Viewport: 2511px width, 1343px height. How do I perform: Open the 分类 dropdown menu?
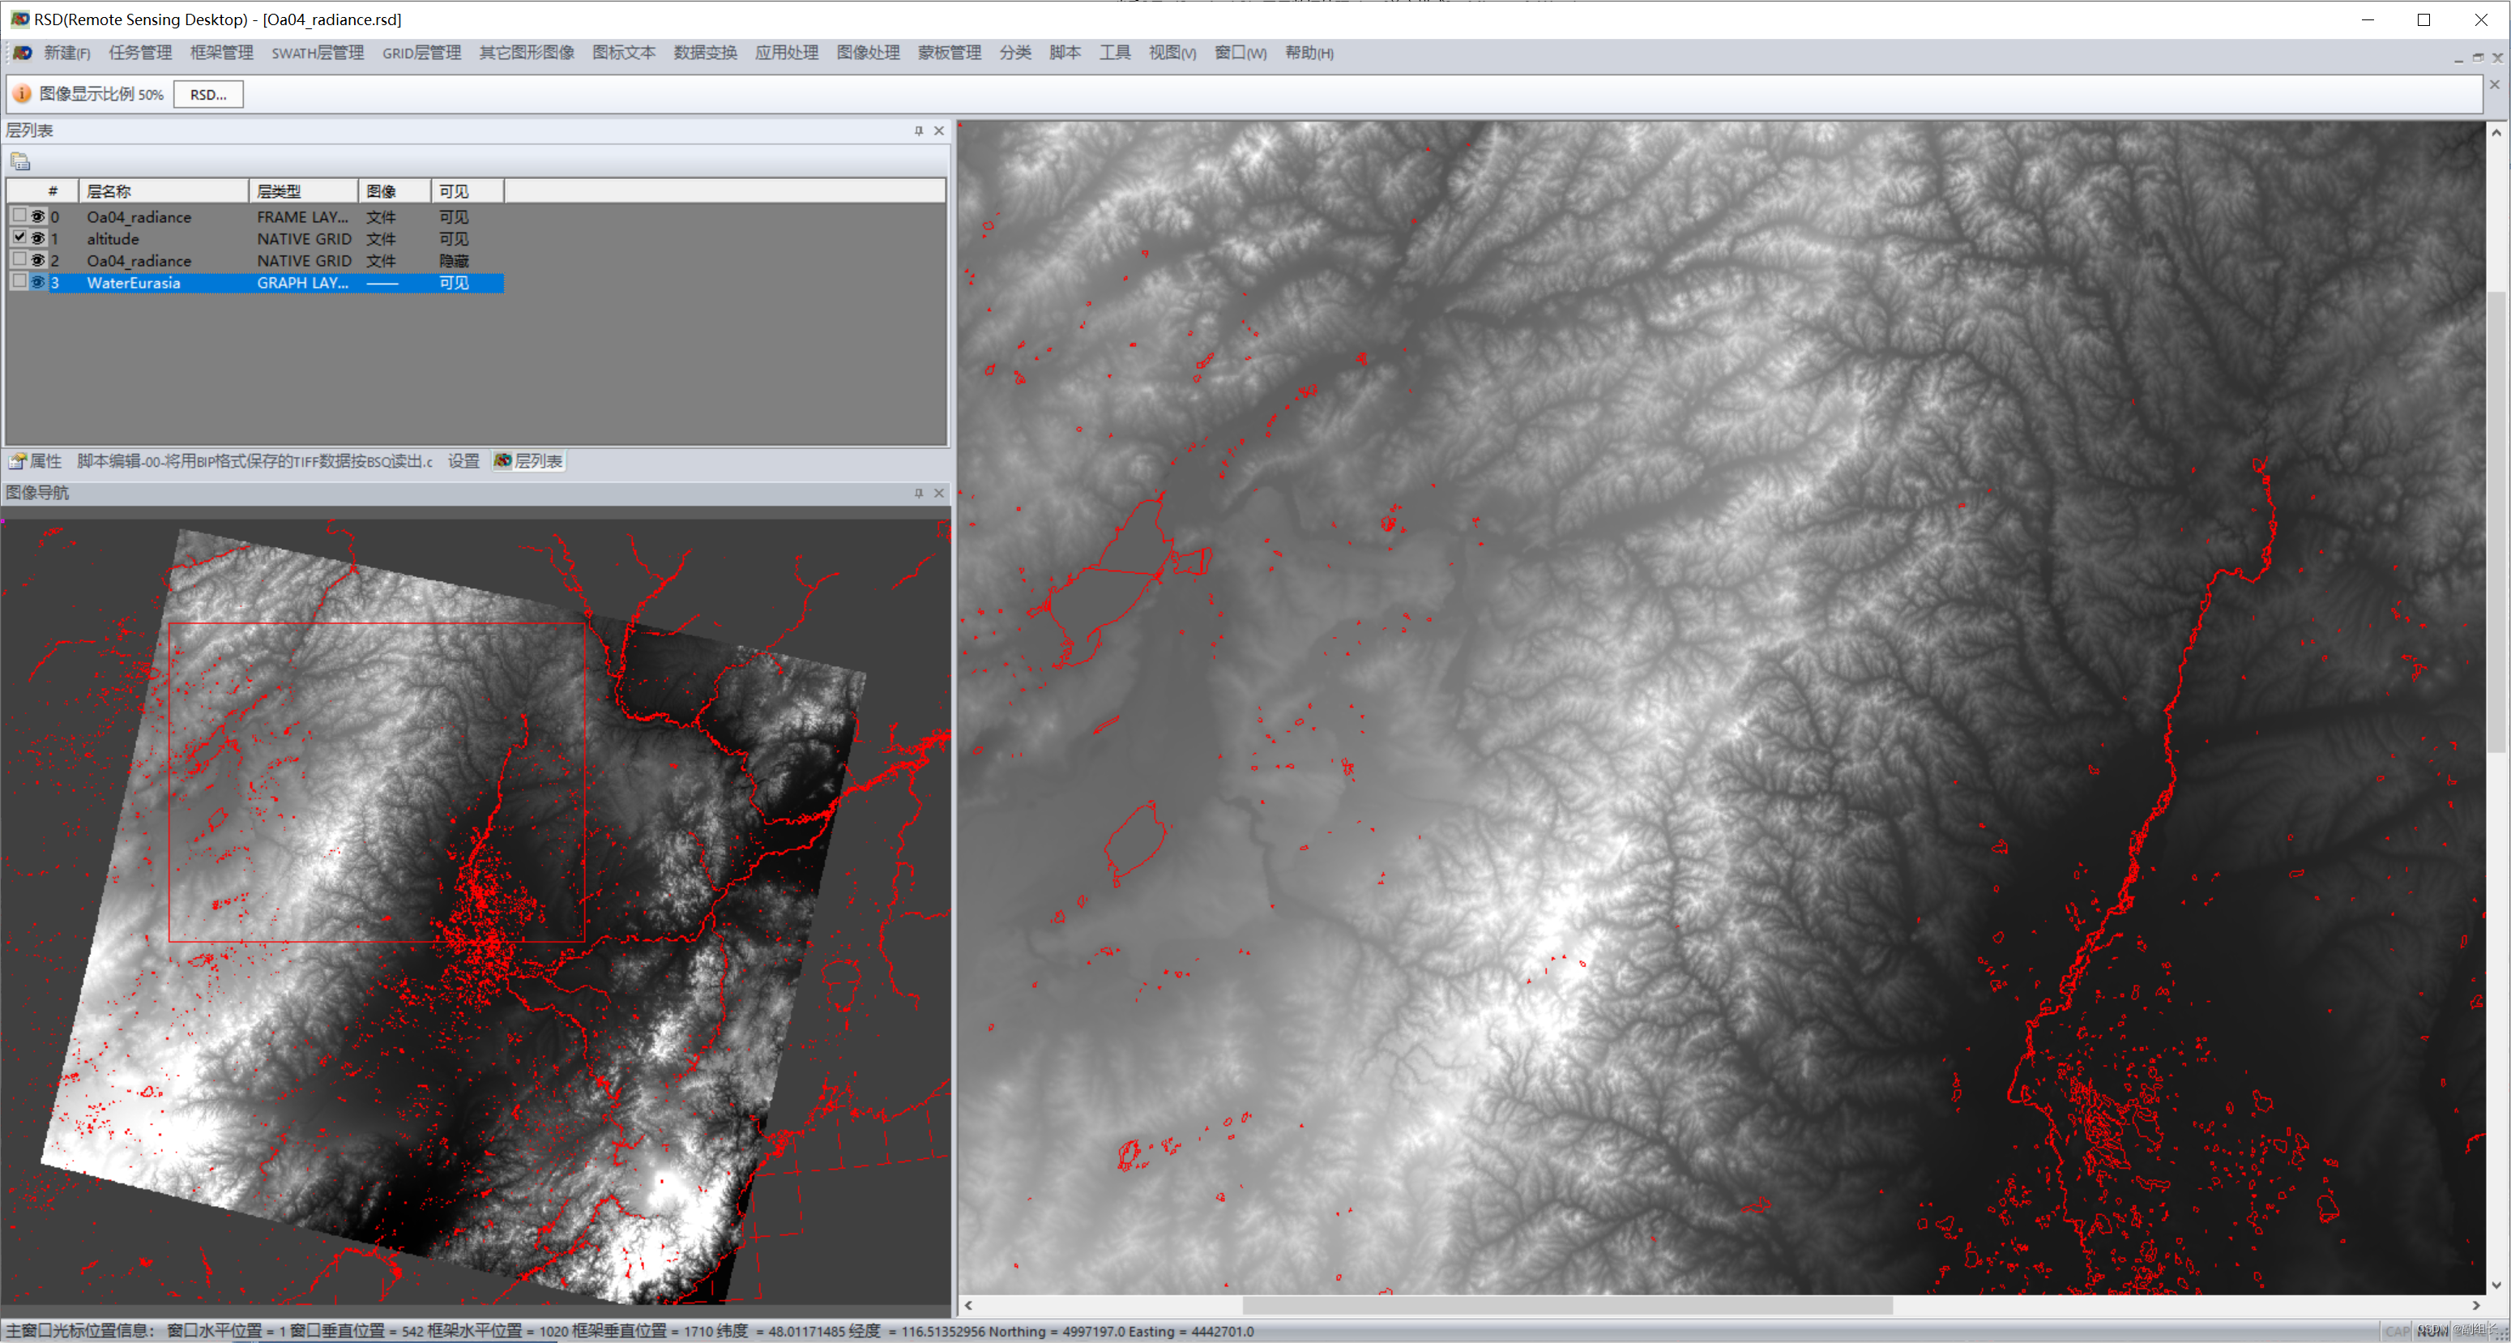pyautogui.click(x=1014, y=53)
